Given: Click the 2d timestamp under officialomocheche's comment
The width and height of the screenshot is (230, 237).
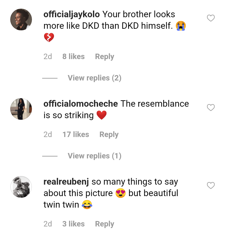Looking at the screenshot, I should coord(48,134).
